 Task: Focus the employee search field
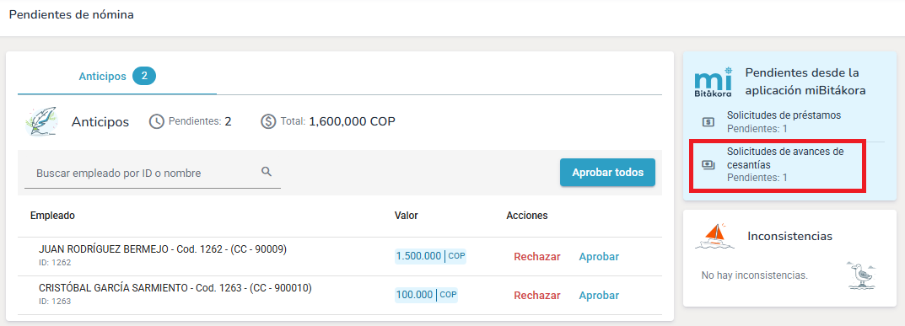tap(153, 173)
